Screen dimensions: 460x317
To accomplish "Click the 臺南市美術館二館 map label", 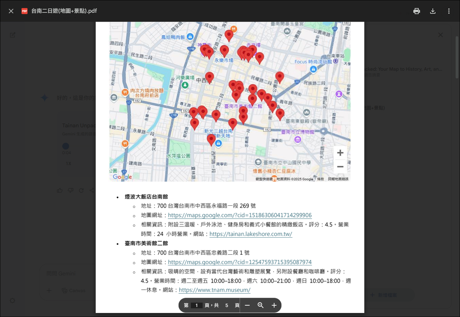I will click(243, 106).
